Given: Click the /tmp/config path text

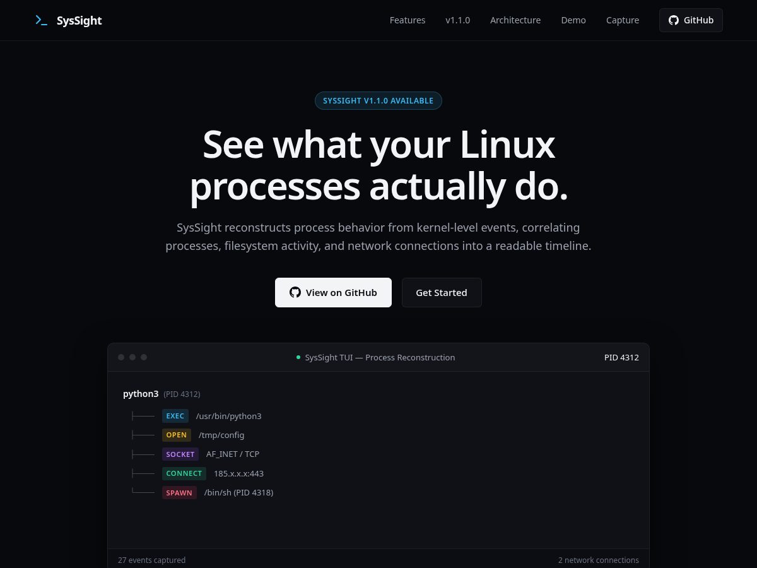Looking at the screenshot, I should [221, 435].
